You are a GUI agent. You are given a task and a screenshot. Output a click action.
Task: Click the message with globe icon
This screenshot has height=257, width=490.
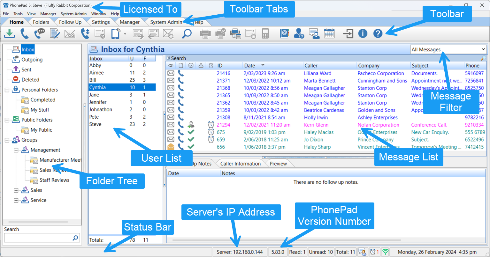(250, 33)
